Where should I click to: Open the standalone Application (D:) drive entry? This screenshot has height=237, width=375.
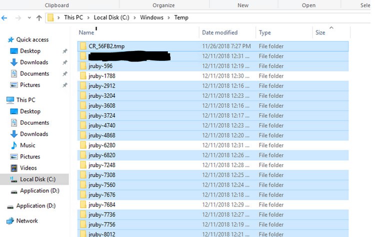point(35,206)
